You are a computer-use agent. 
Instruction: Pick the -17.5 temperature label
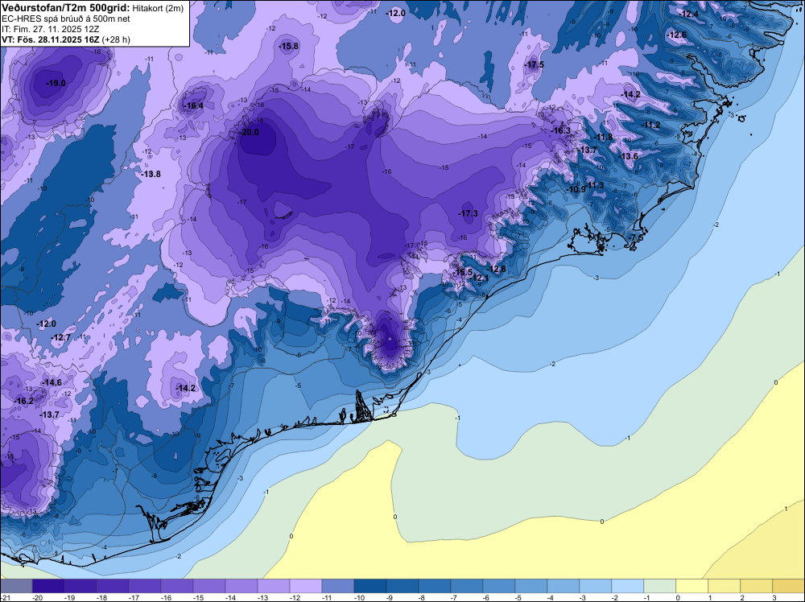point(535,64)
